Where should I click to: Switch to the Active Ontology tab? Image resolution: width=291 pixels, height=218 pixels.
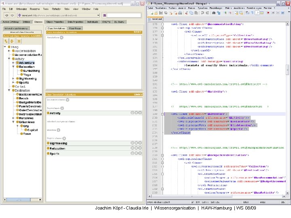click(11, 22)
